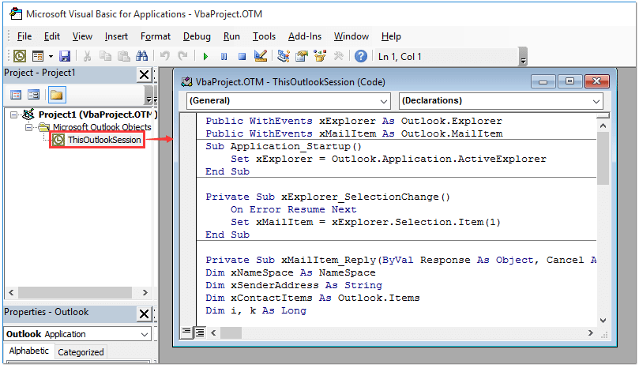This screenshot has height=368, width=639.
Task: Click the toolbar options overflow arrow
Action: pos(523,57)
